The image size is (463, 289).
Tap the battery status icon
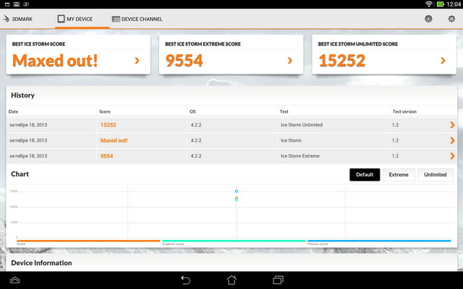tap(441, 4)
